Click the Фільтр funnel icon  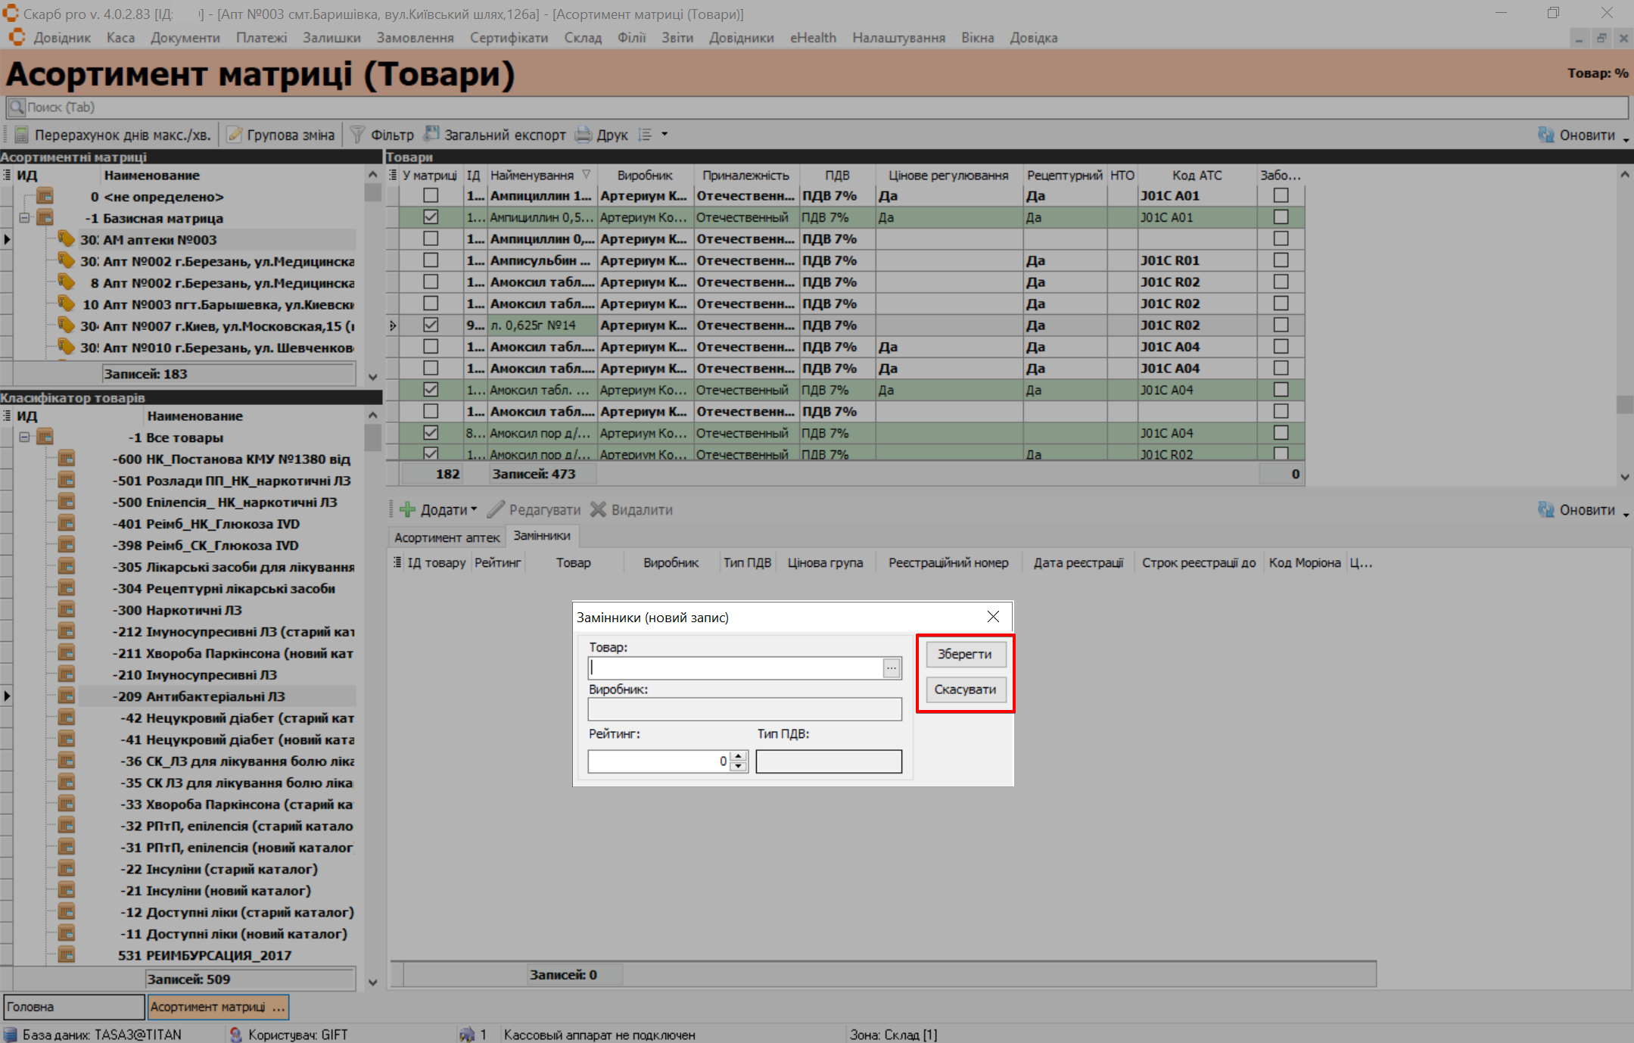[357, 135]
